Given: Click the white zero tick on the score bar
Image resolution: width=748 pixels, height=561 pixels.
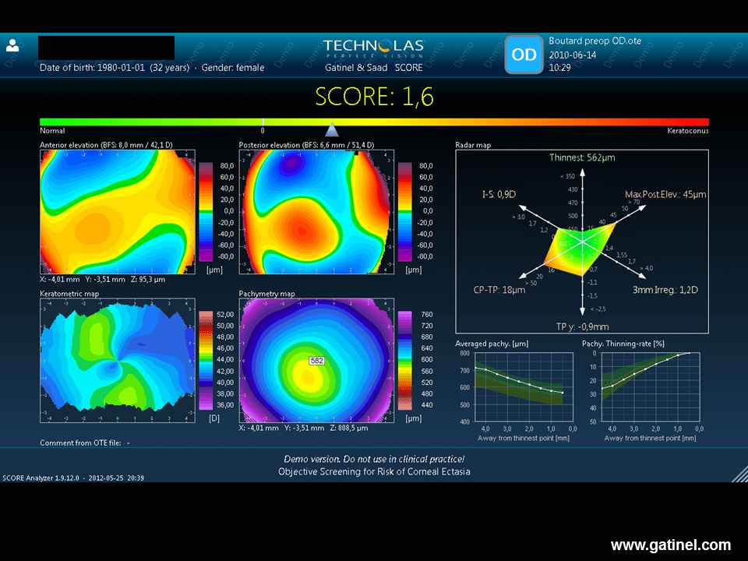Looking at the screenshot, I should point(263,122).
